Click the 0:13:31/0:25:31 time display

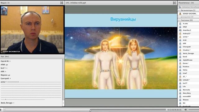(x=174, y=110)
